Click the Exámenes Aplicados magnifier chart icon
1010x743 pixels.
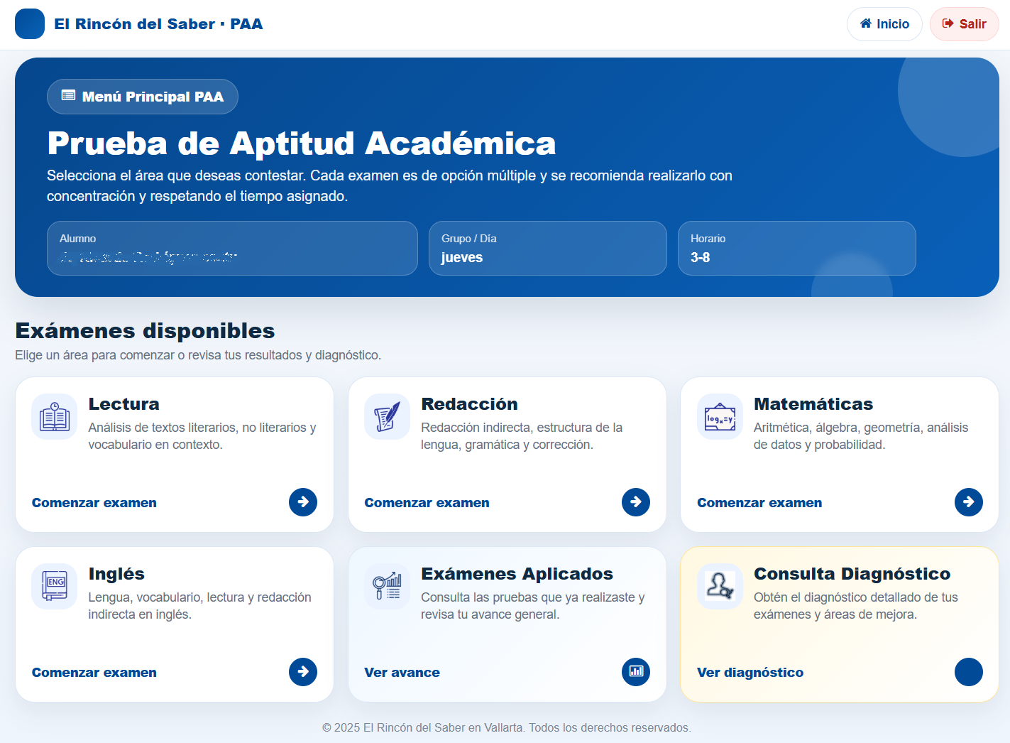(x=387, y=587)
